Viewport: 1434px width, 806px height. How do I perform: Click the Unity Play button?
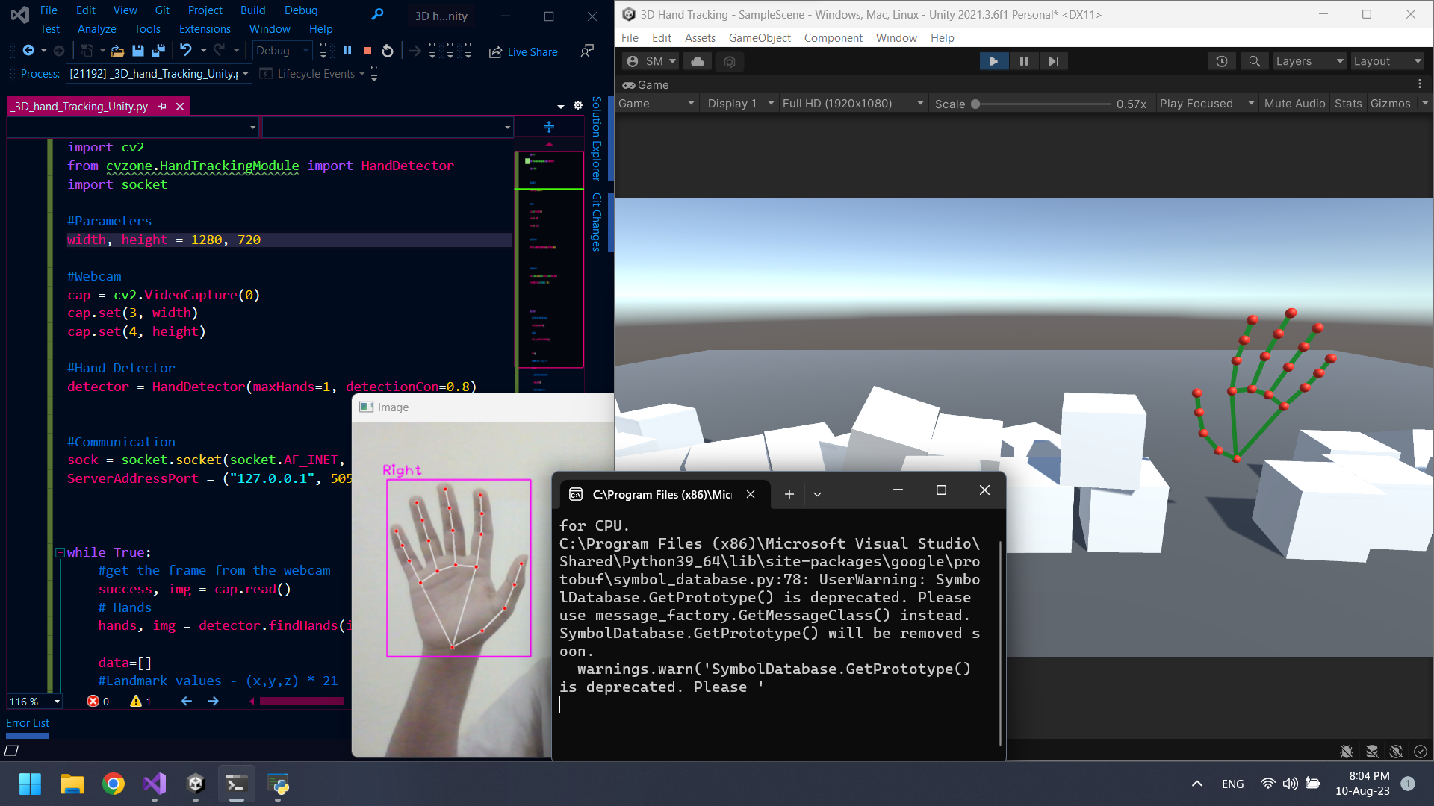point(993,61)
